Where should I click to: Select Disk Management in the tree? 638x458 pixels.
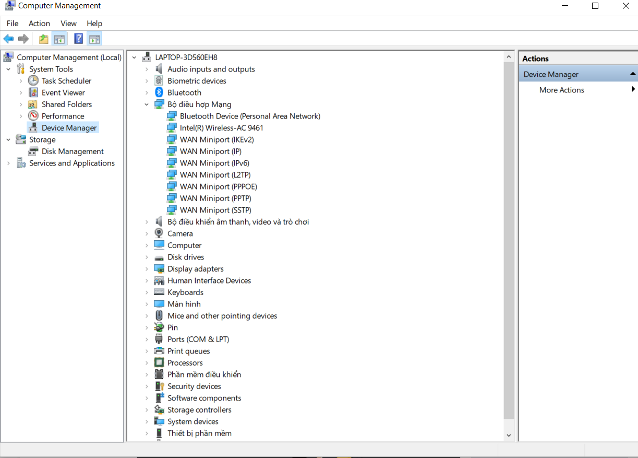click(x=73, y=151)
